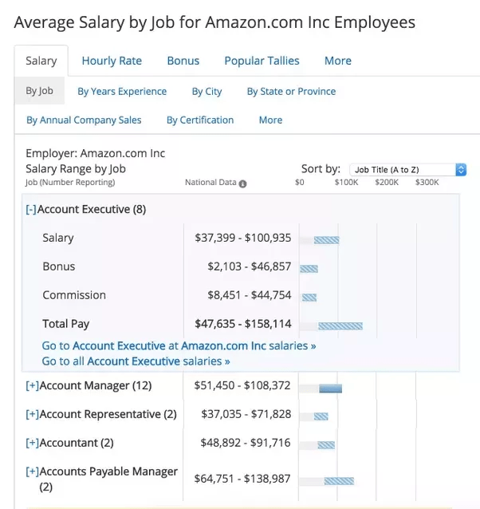This screenshot has height=509, width=480.
Task: Open the By City breakdown
Action: pyautogui.click(x=207, y=92)
